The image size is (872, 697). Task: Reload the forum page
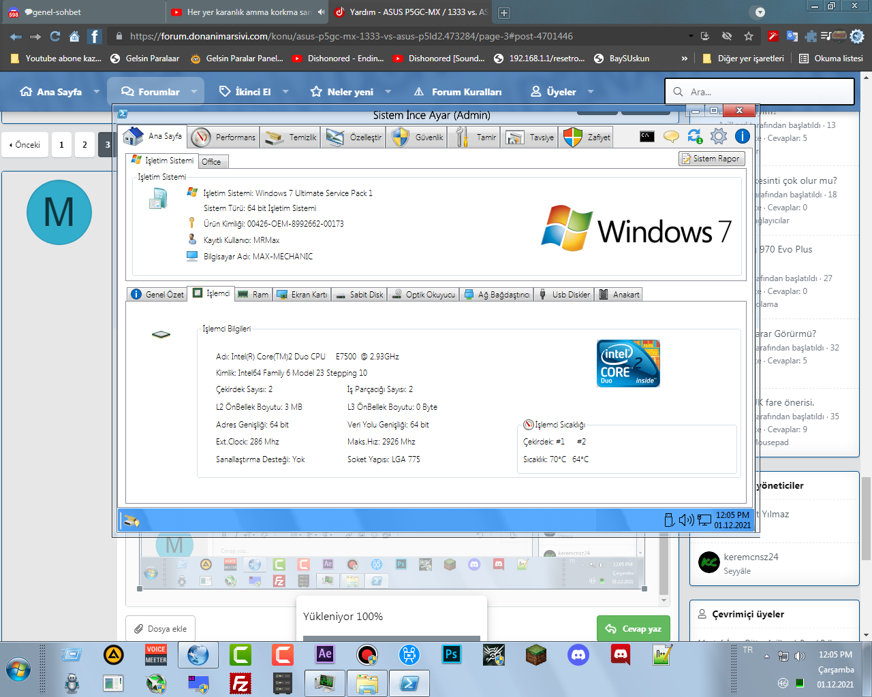point(55,36)
